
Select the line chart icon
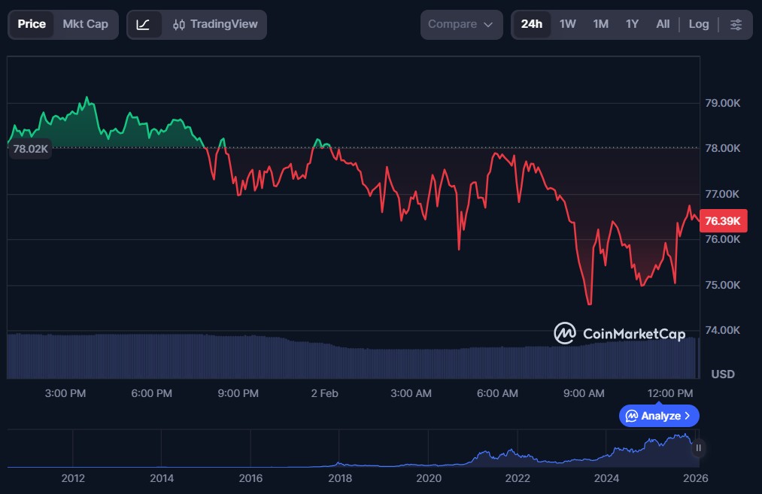pyautogui.click(x=143, y=24)
